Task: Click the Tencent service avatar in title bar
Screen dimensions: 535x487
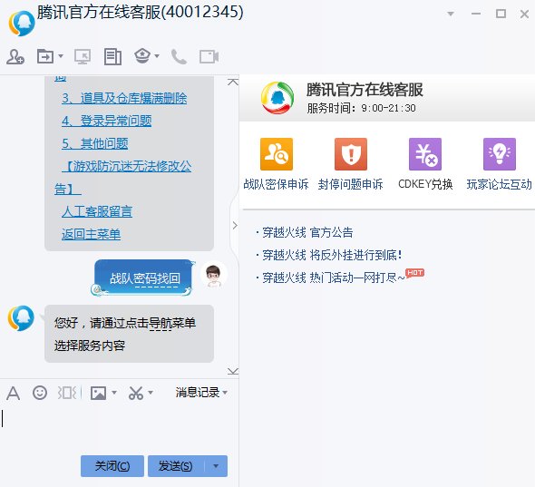Action: pos(22,24)
